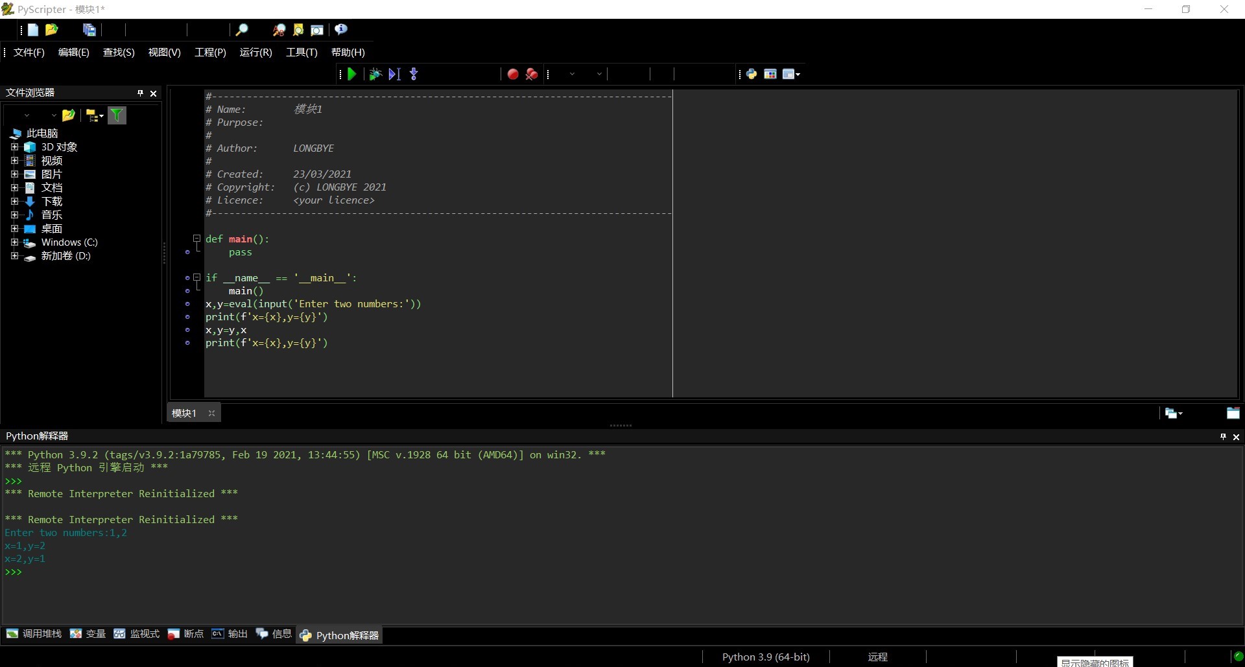Click the run to cursor icon
The height and width of the screenshot is (667, 1245).
pos(394,75)
